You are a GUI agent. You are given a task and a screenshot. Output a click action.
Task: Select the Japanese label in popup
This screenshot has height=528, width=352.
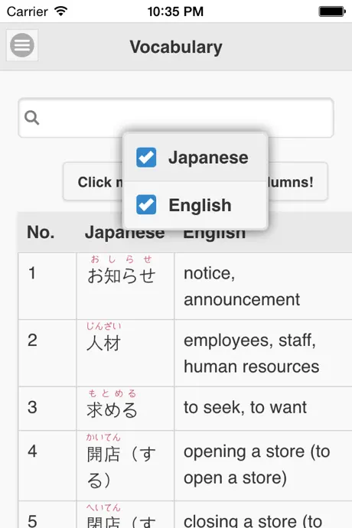[208, 158]
